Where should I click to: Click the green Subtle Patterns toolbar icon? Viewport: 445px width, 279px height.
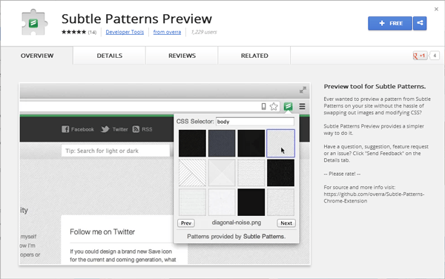coord(288,106)
